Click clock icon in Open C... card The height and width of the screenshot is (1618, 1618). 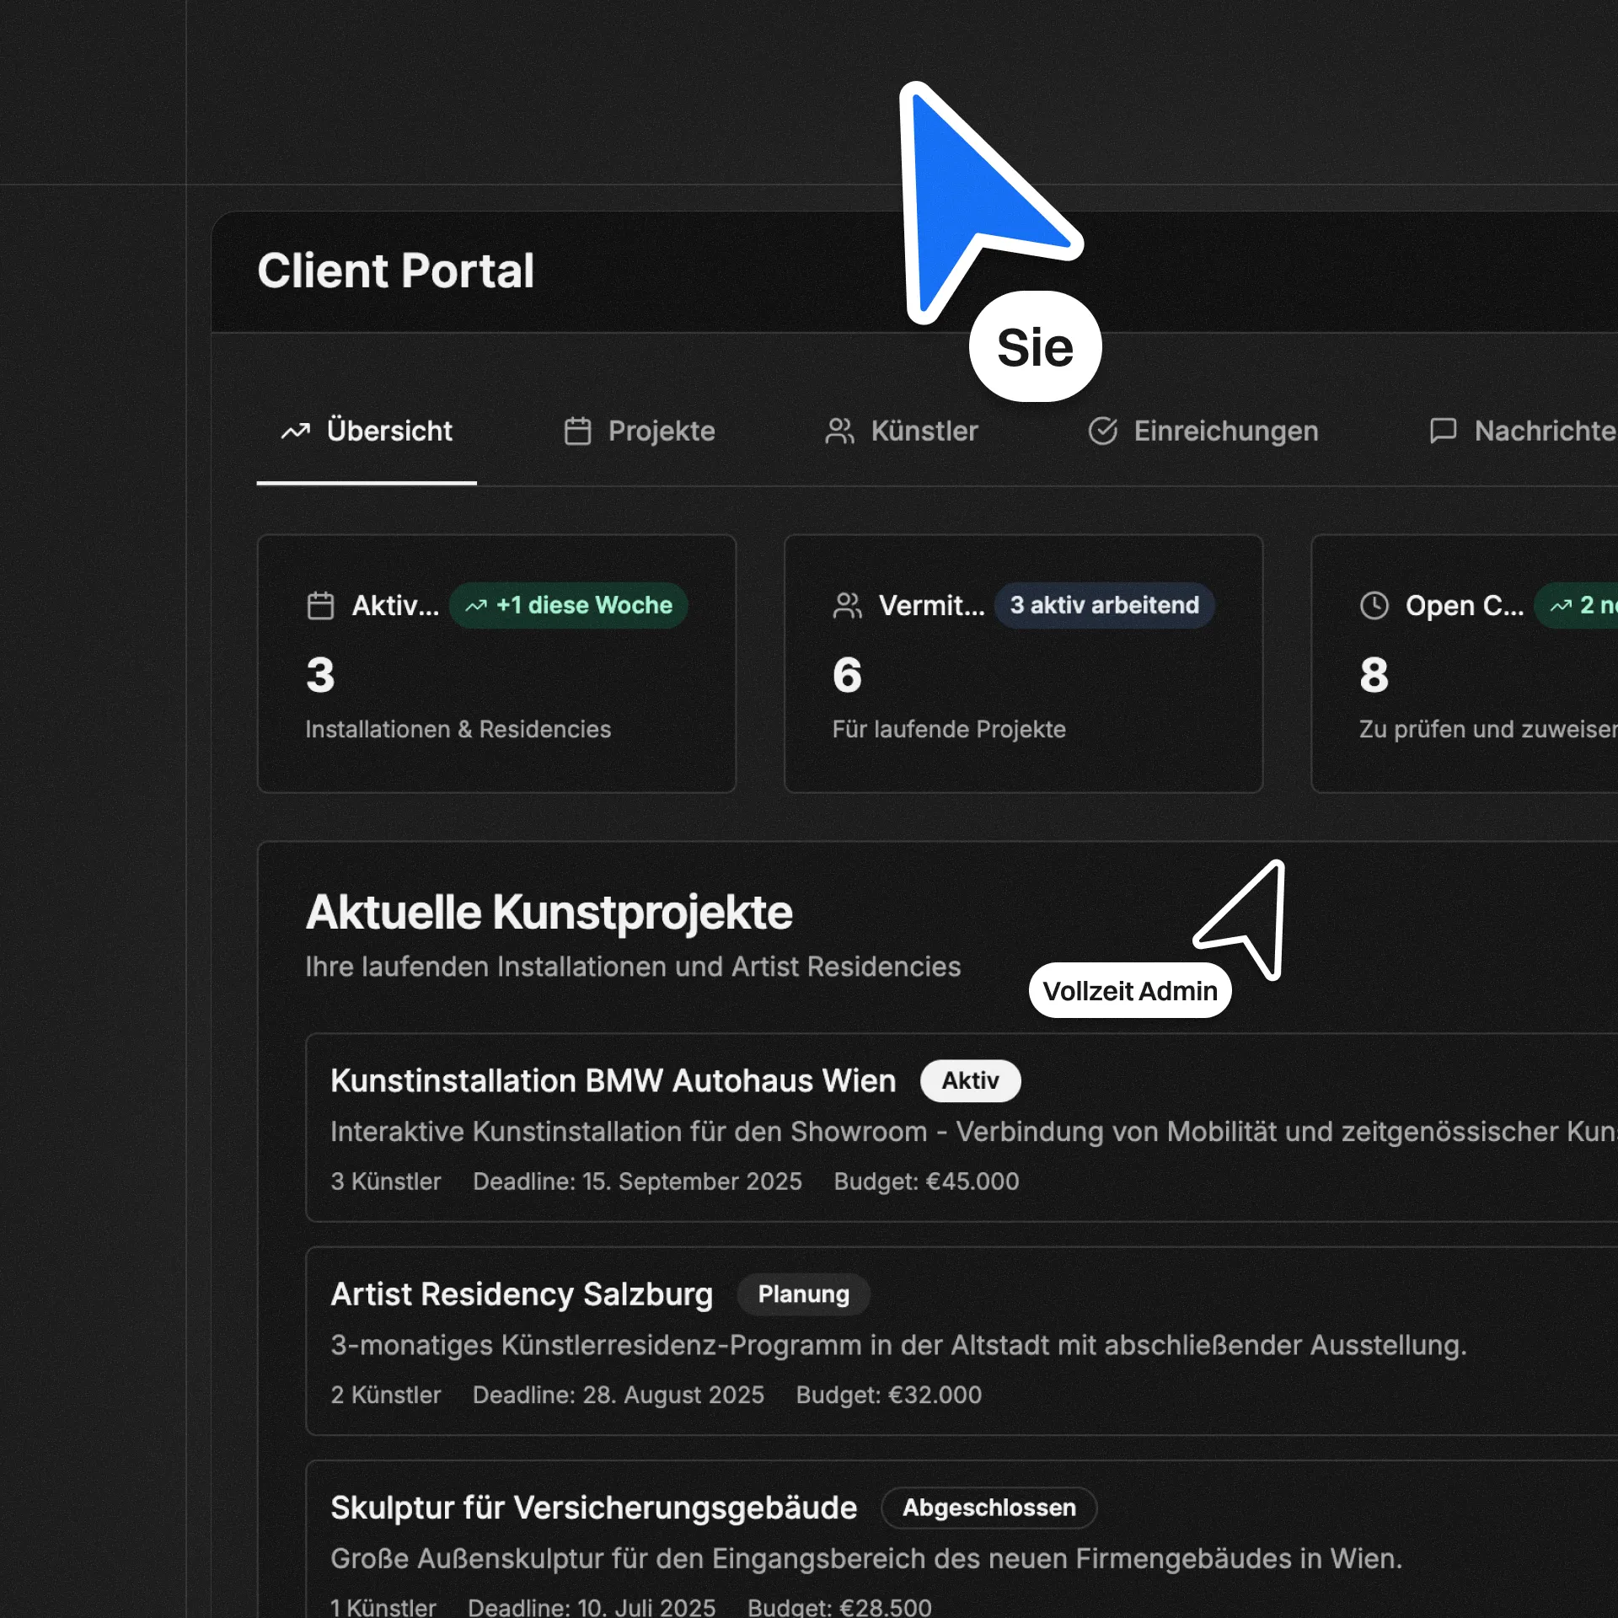tap(1374, 605)
